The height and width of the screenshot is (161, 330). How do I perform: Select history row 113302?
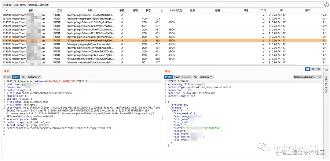coord(165,55)
